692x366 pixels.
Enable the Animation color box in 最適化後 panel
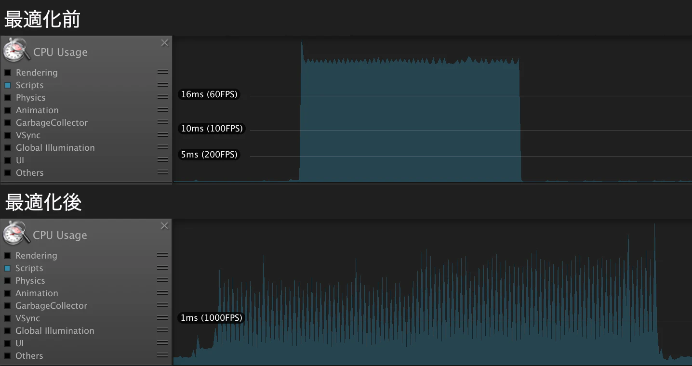[x=7, y=293]
